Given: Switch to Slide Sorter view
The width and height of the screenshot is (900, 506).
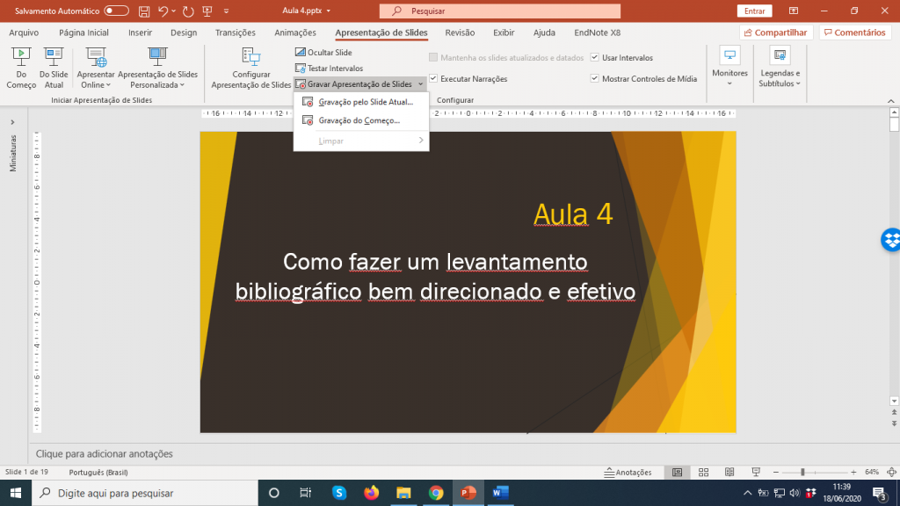Looking at the screenshot, I should [703, 472].
